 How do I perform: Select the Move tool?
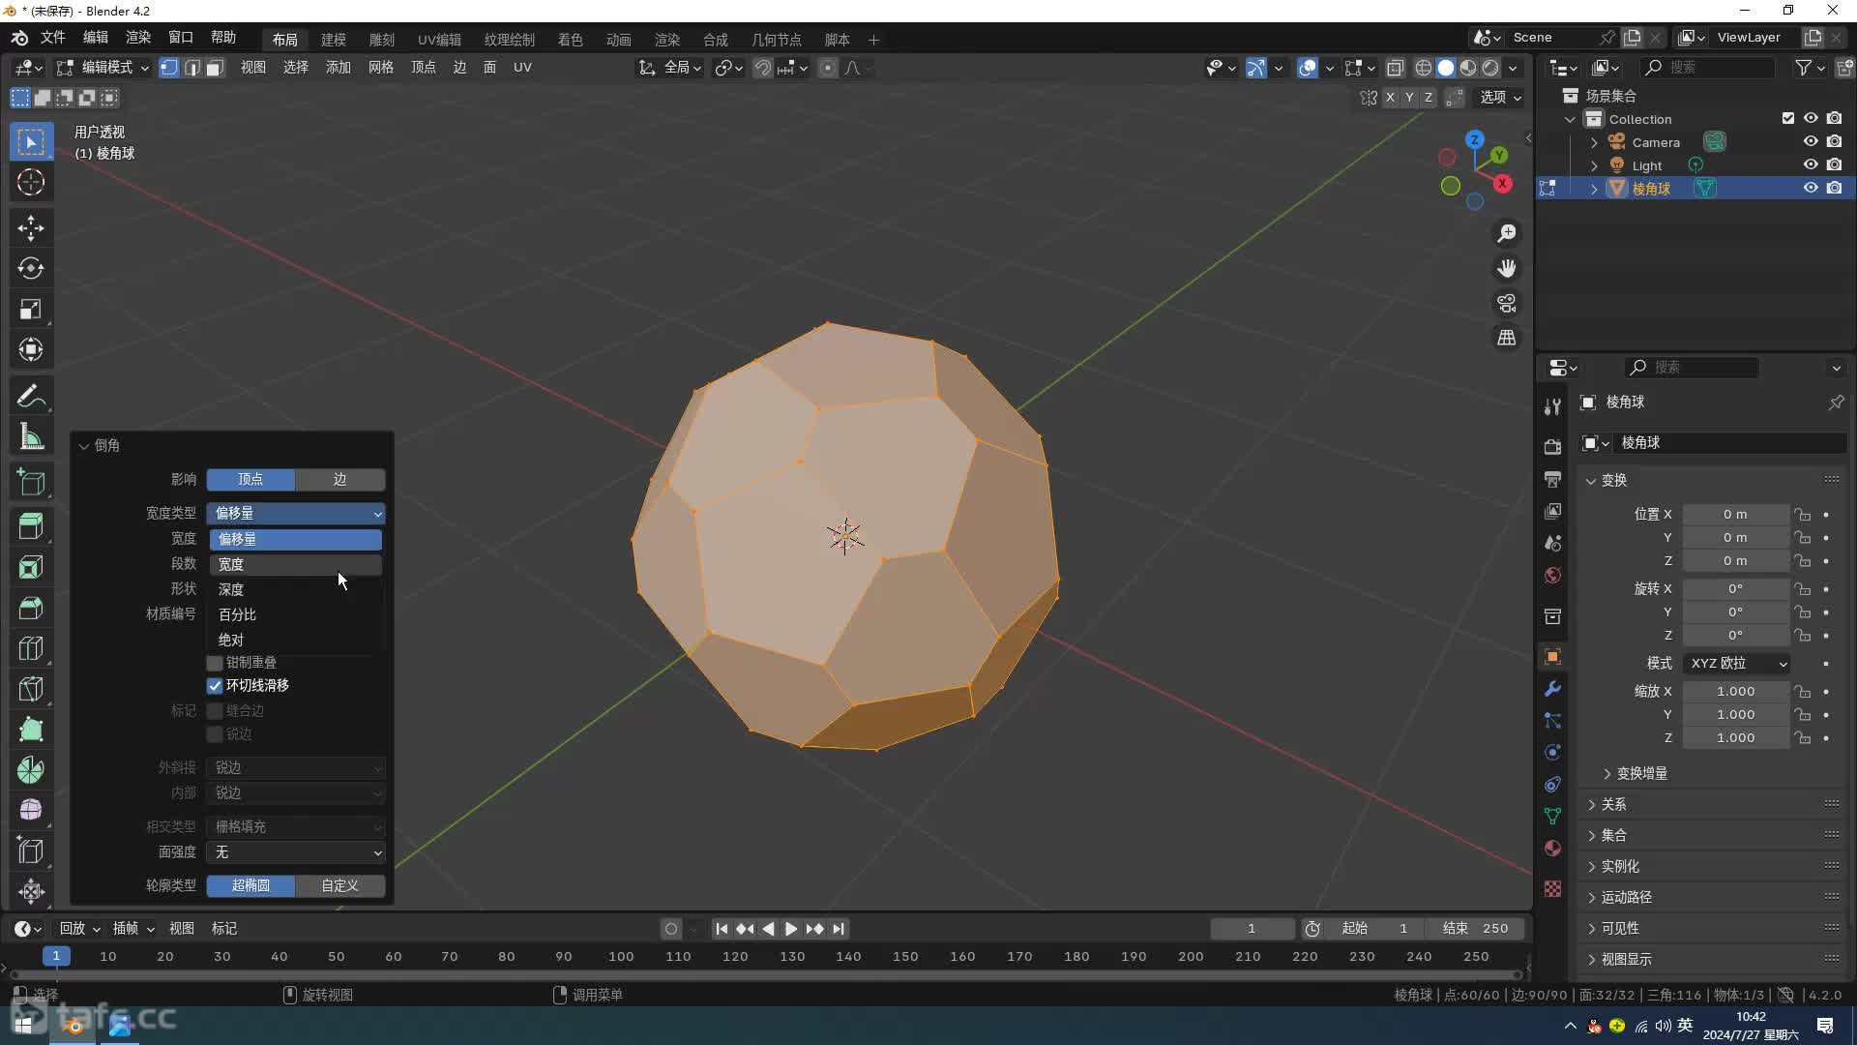click(31, 228)
